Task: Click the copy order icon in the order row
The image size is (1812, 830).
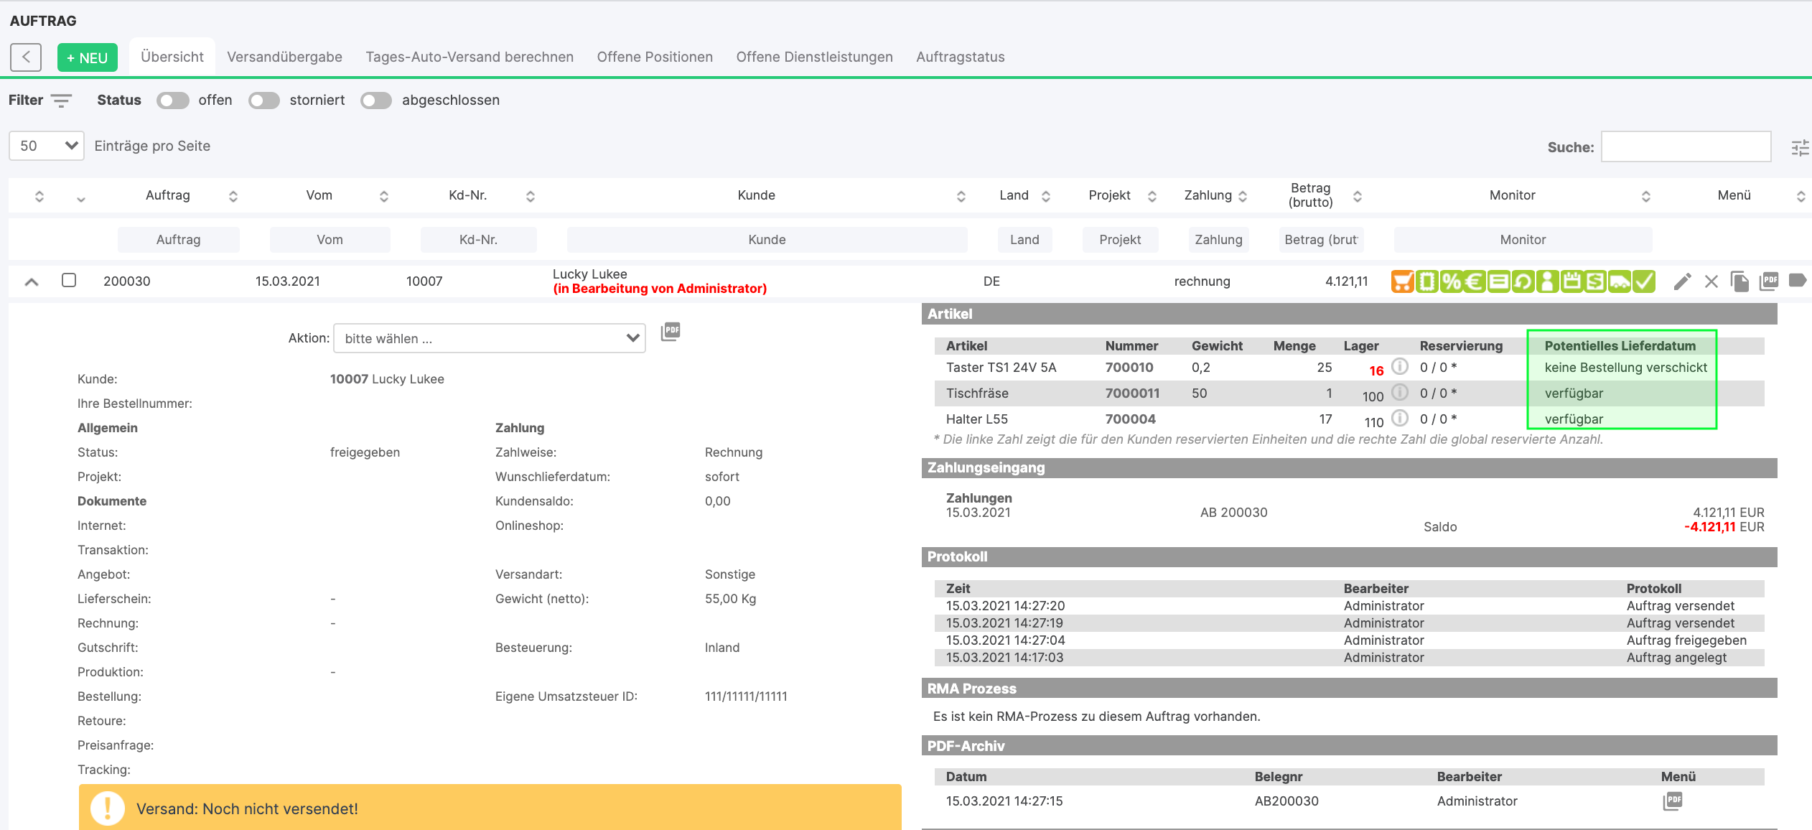Action: [x=1739, y=281]
